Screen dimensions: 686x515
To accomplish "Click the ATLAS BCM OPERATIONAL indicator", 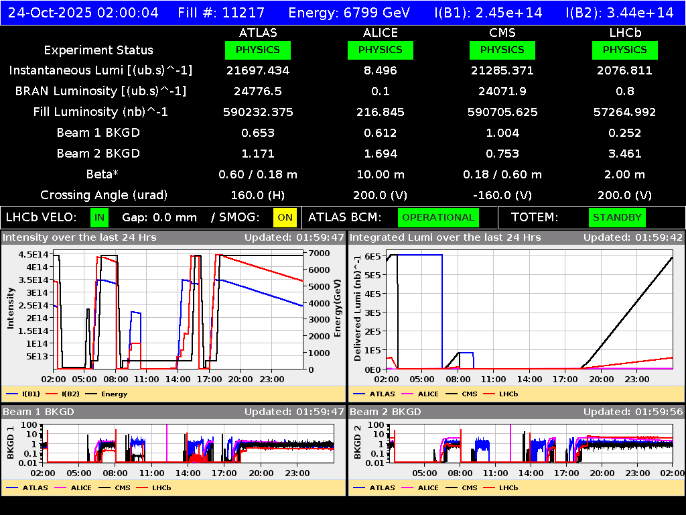I will point(438,217).
